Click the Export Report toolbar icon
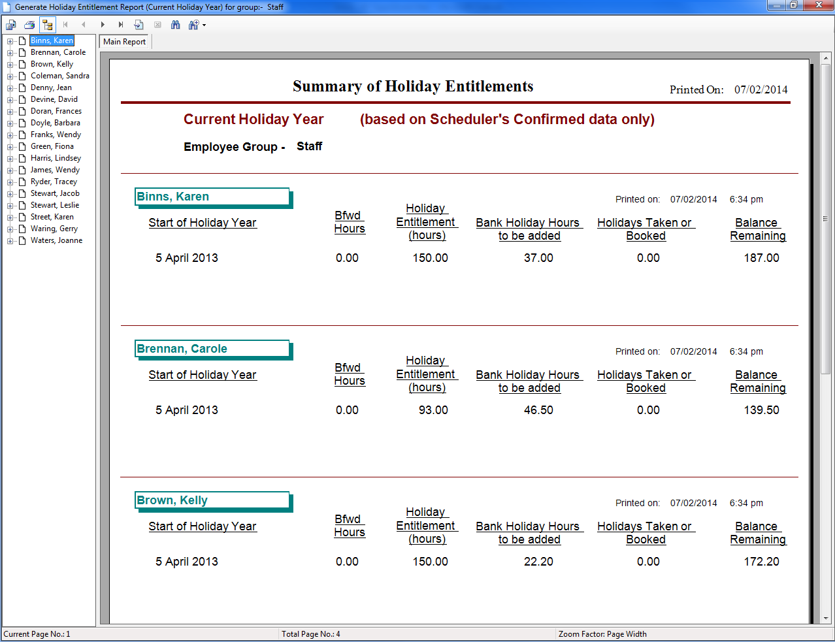 pos(11,25)
